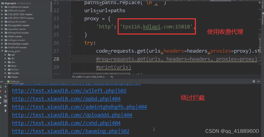Click the Down the Stack Trace arrow
The height and width of the screenshot is (137, 264).
click(x=5, y=91)
